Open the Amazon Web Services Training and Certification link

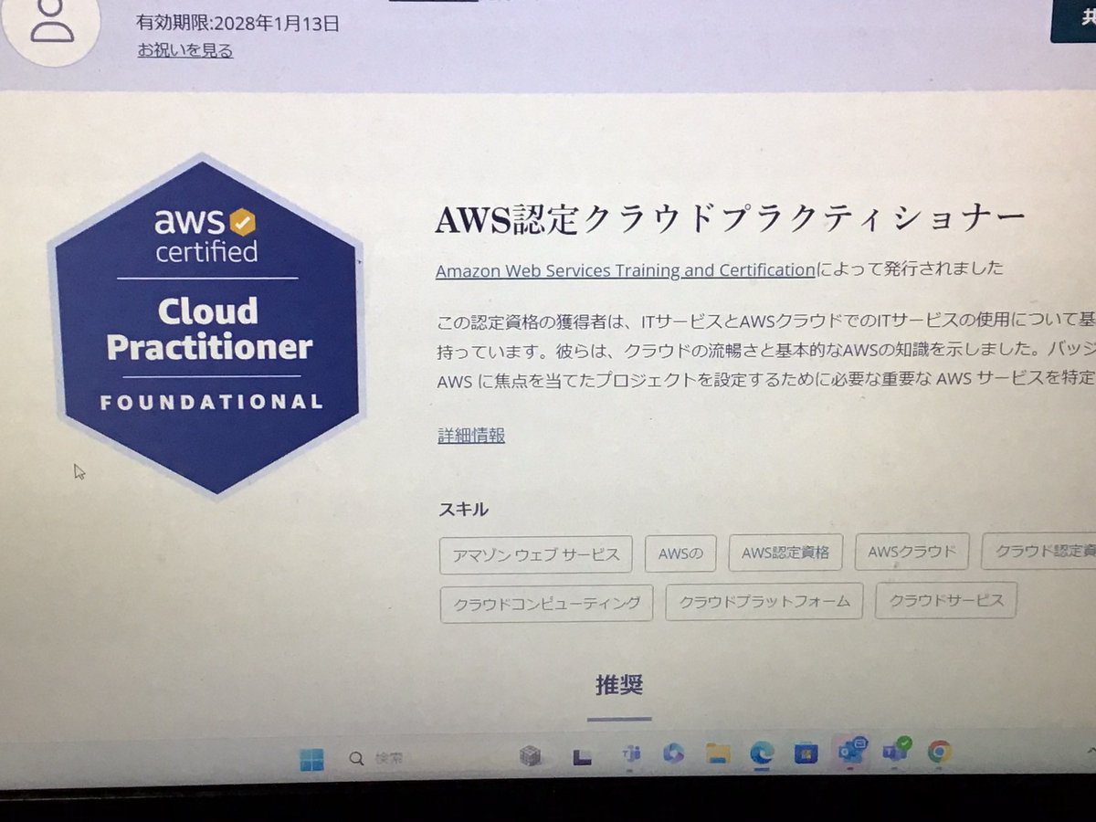pos(625,269)
